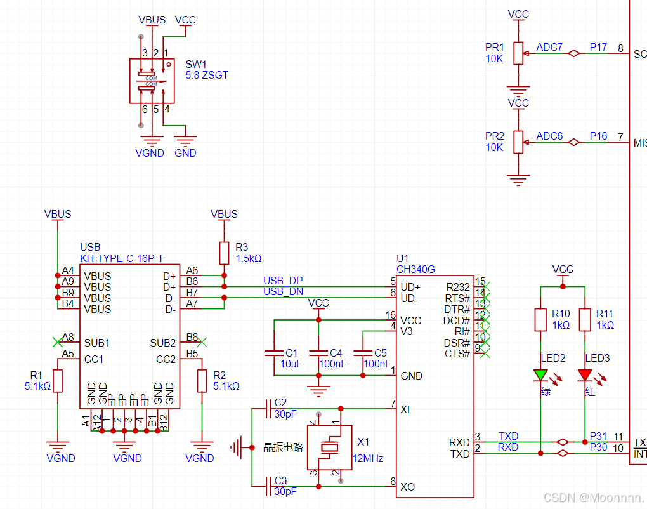647x509 pixels.
Task: Click the ADC7 net label
Action: [x=549, y=48]
